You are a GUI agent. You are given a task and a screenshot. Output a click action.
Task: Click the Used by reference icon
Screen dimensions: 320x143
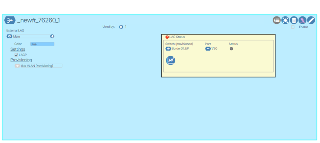[x=121, y=27]
